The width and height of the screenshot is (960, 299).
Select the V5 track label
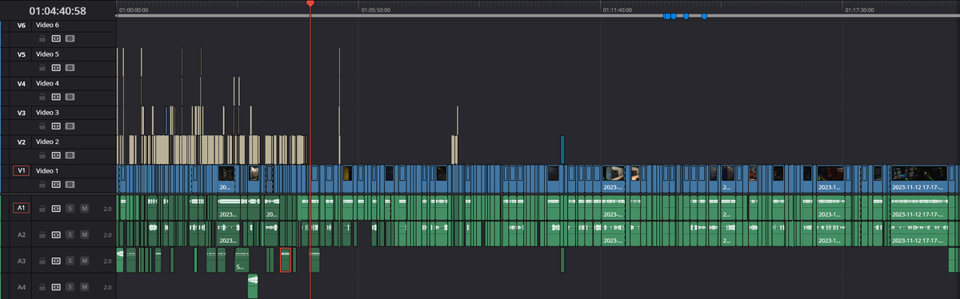(x=22, y=54)
